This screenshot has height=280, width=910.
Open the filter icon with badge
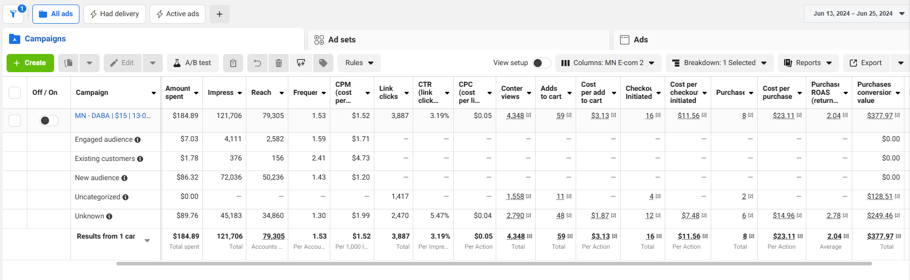click(14, 14)
